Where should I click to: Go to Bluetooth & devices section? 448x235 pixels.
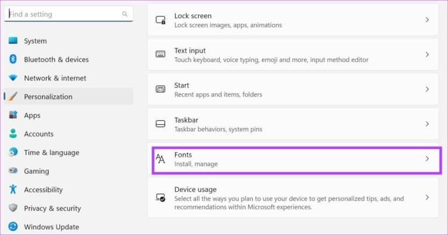69,59
